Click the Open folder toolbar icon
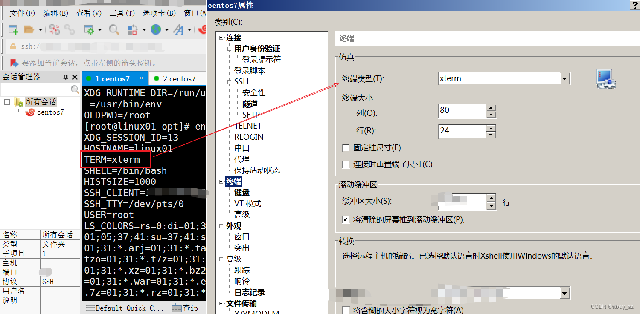The image size is (640, 314). [29, 29]
